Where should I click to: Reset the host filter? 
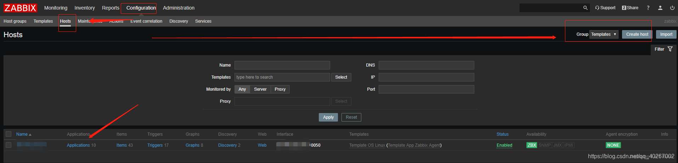pos(351,117)
